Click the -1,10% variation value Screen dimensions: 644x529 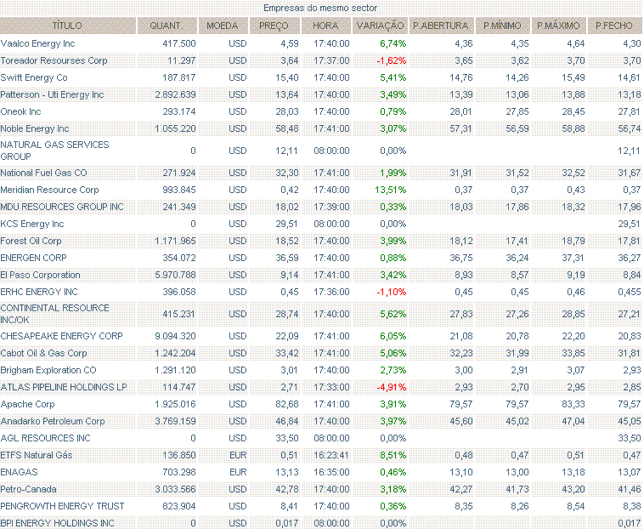[392, 293]
